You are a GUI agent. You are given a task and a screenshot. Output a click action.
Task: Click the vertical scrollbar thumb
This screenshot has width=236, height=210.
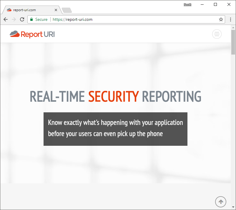pyautogui.click(x=233, y=42)
